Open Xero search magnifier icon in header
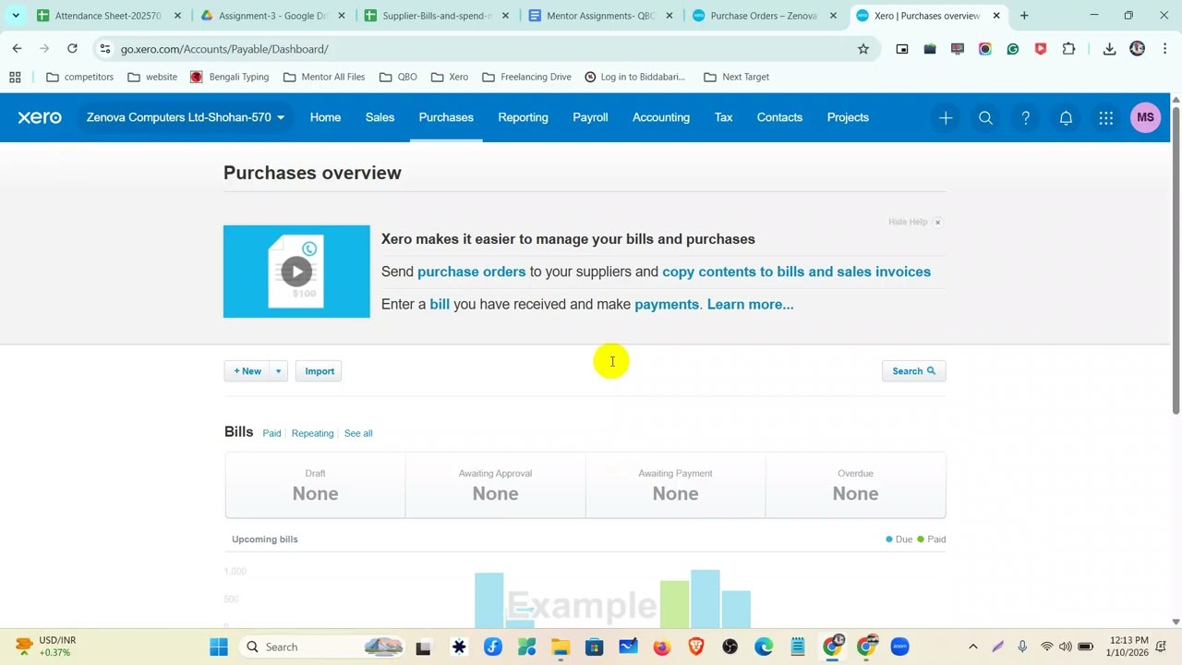The height and width of the screenshot is (665, 1182). coord(985,118)
